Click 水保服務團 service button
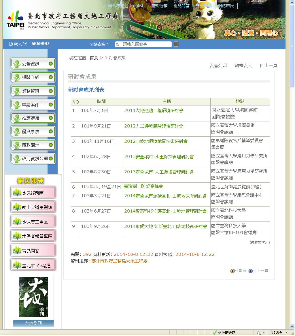 click(x=33, y=192)
